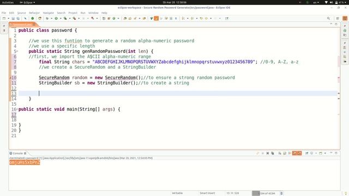Click the SecureRandom error marker on line 10
This screenshot has height=196, width=349.
tap(10, 78)
